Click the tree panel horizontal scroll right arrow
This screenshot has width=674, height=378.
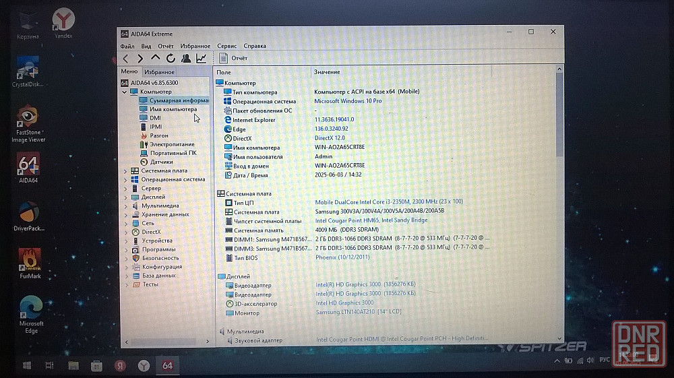pyautogui.click(x=208, y=342)
